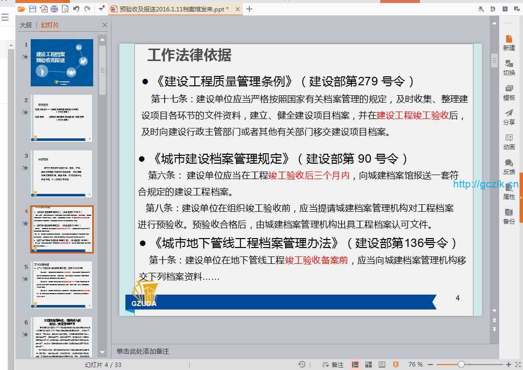Switch to reading view in status bar
Viewport: 523px width, 370px height.
[382, 365]
